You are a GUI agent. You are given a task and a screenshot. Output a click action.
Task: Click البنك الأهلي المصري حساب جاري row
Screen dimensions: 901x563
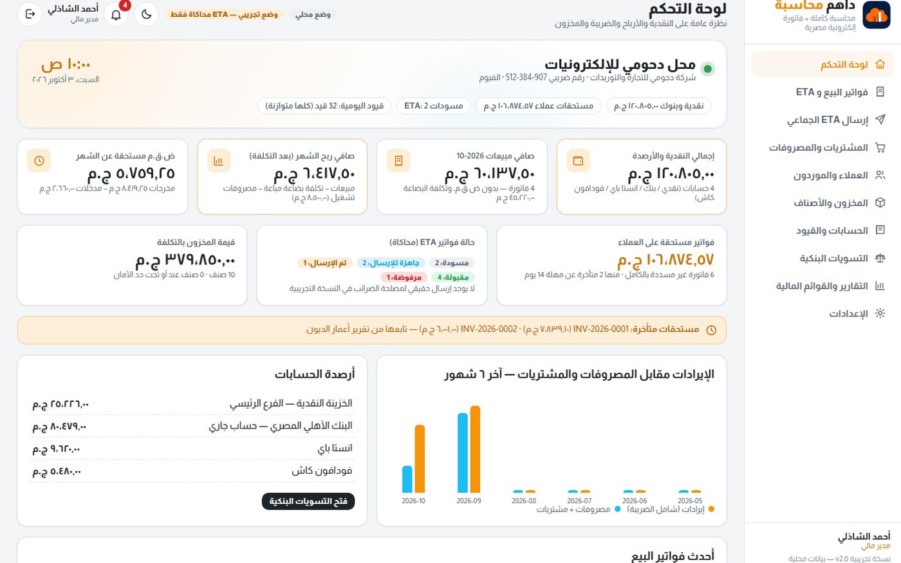(x=192, y=427)
